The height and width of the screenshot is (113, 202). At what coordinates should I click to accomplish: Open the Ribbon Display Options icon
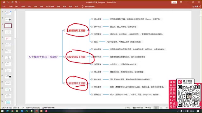coord(181,2)
